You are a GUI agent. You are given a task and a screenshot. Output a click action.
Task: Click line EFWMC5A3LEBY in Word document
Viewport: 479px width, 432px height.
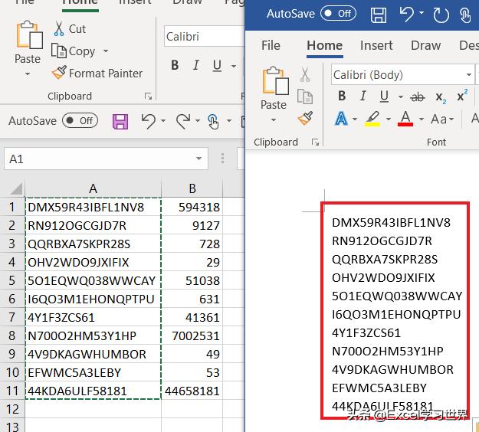tap(379, 388)
